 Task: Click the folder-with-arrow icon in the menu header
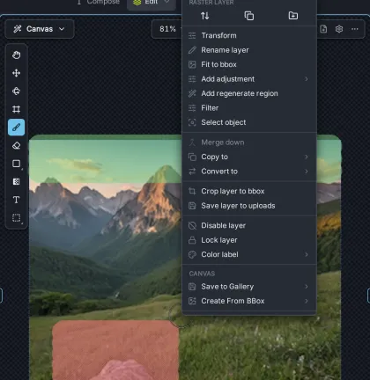click(x=293, y=16)
